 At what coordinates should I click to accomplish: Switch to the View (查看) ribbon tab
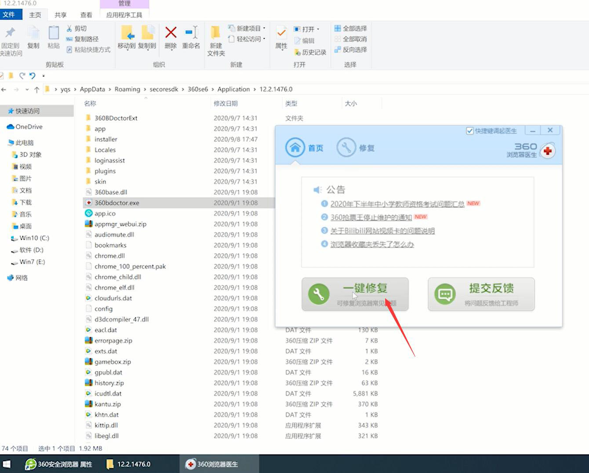pyautogui.click(x=86, y=14)
